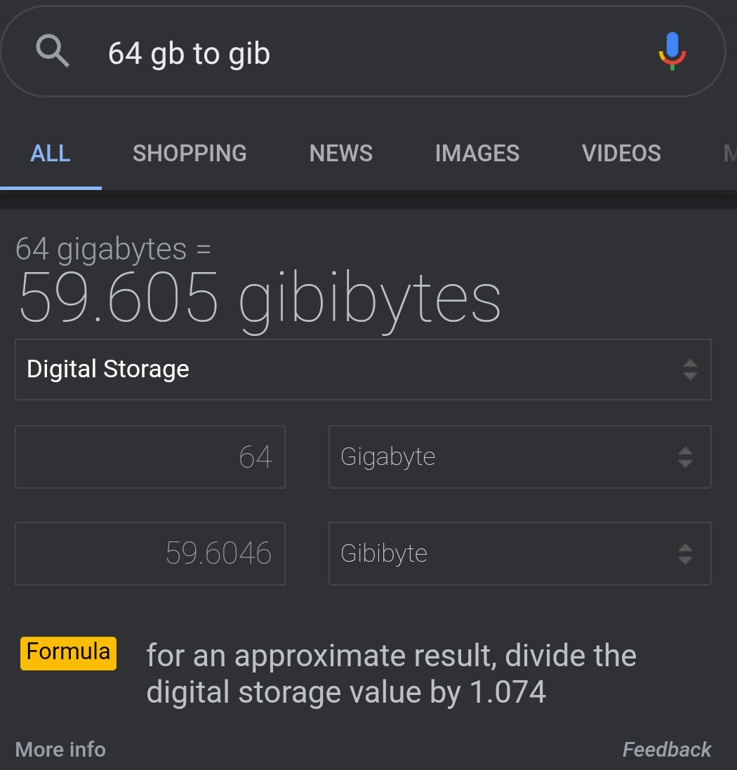
Task: Tap the microphone voice search icon
Action: [672, 52]
